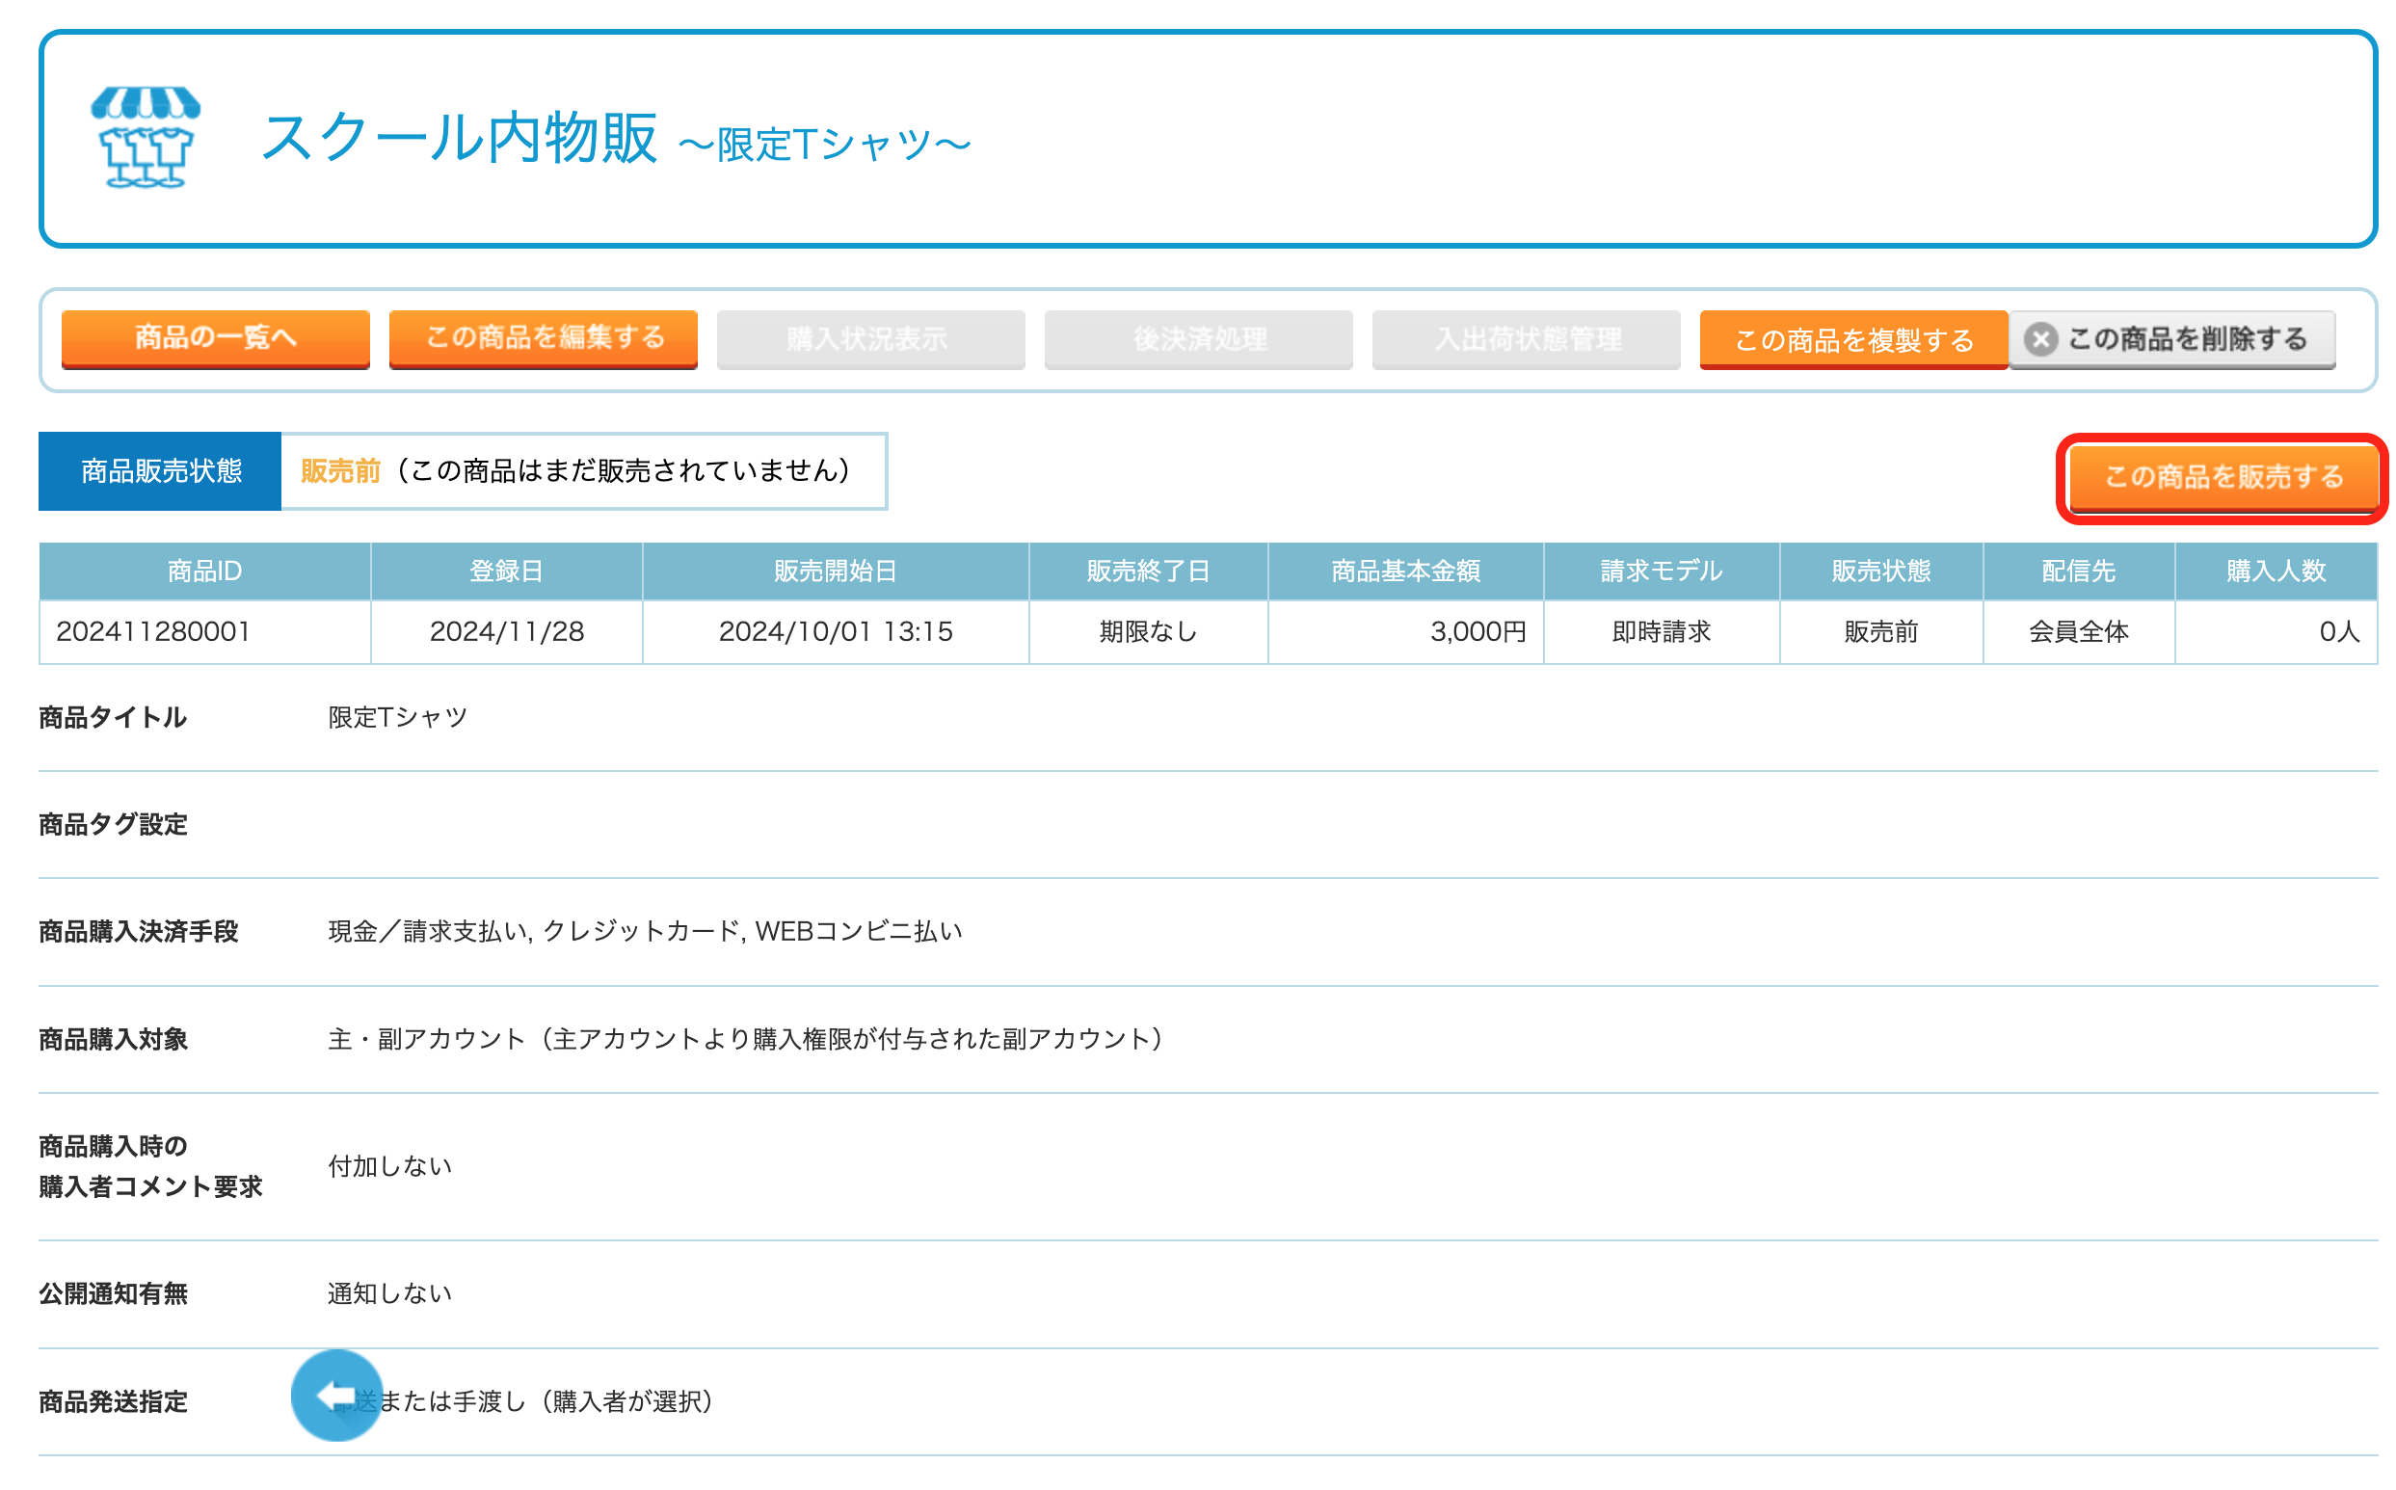The height and width of the screenshot is (1490, 2396).
Task: Click disabled 入出荷状態管理 button
Action: (1526, 339)
